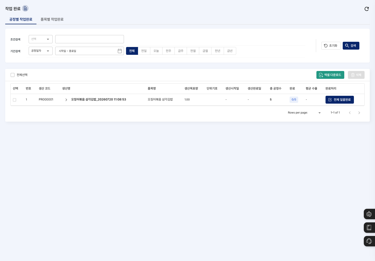Viewport: 375px width, 261px height.
Task: Click the PR000001 production code cell
Action: [46, 100]
